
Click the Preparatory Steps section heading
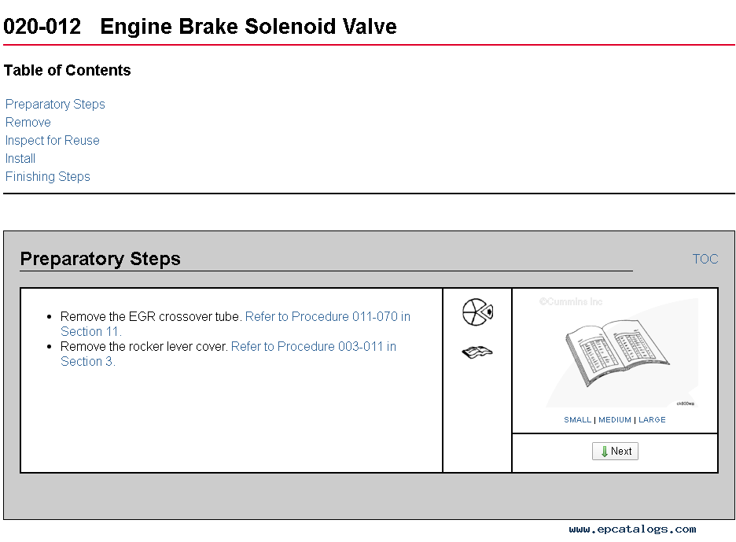pyautogui.click(x=100, y=259)
